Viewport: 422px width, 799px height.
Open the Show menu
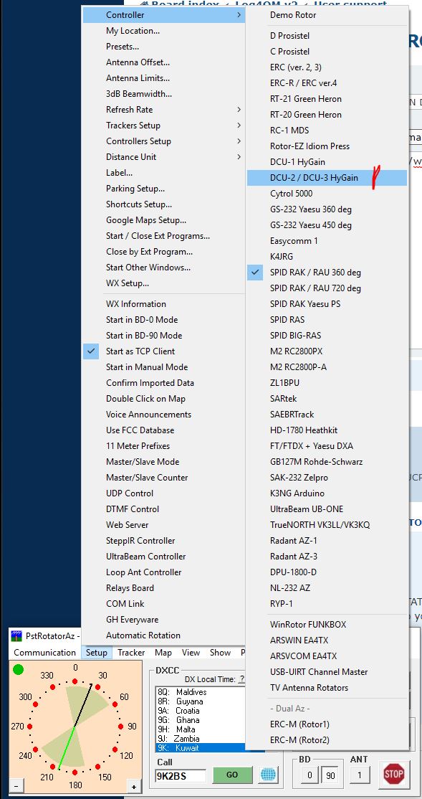coord(221,652)
